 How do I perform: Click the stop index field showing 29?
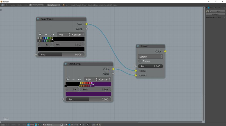pyautogui.click(x=72, y=90)
